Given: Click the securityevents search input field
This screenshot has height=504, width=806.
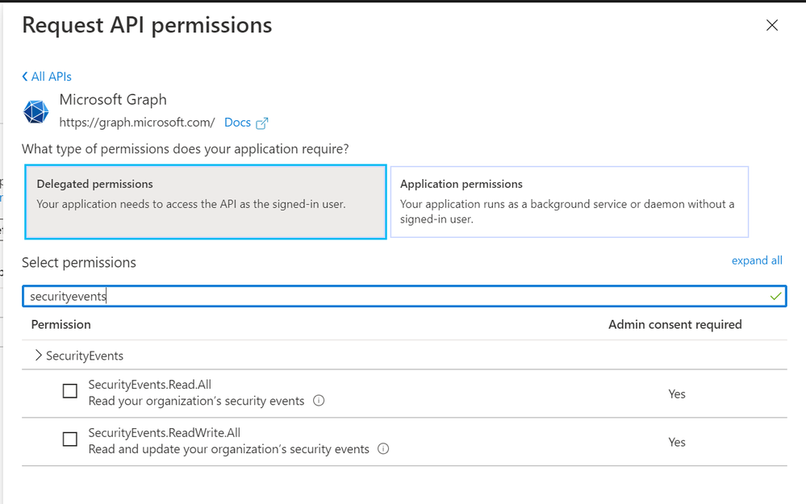Looking at the screenshot, I should click(x=404, y=296).
